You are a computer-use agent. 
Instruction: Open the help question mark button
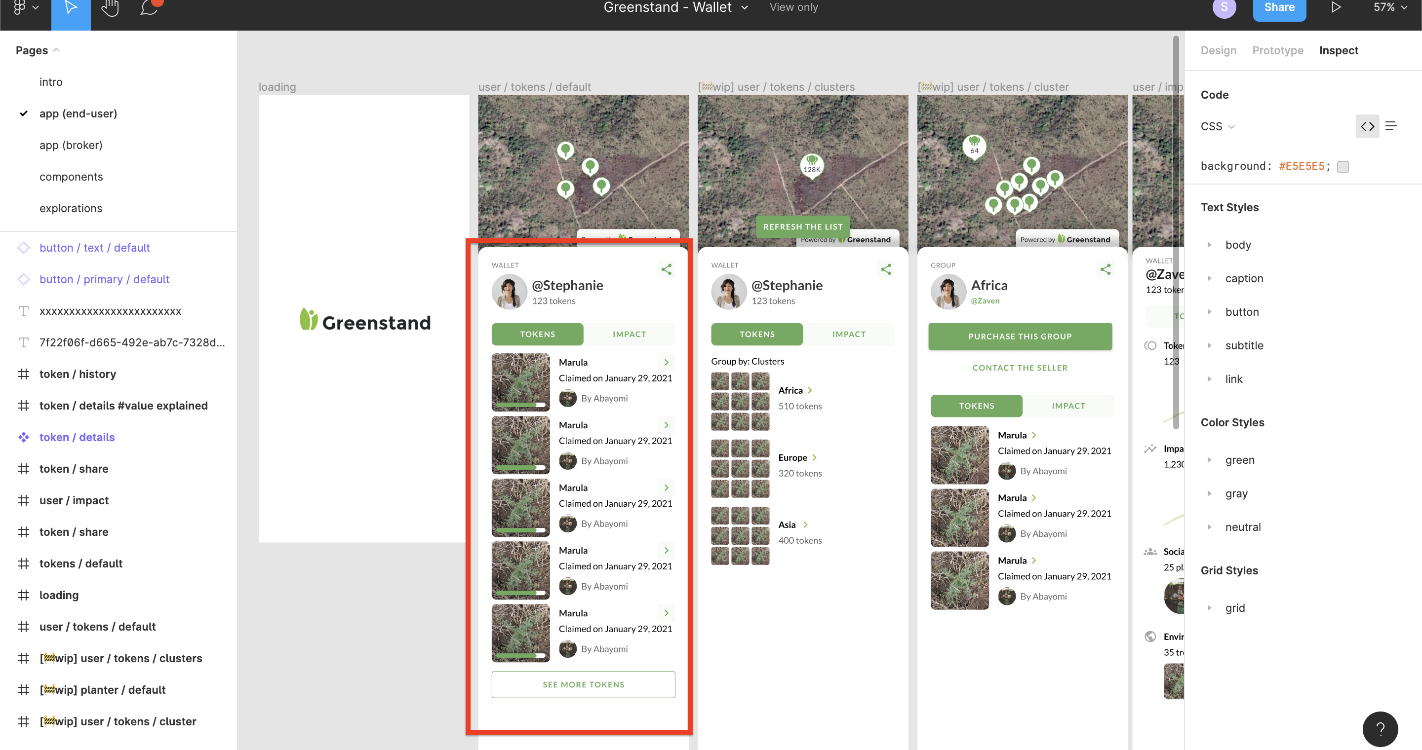click(1380, 729)
